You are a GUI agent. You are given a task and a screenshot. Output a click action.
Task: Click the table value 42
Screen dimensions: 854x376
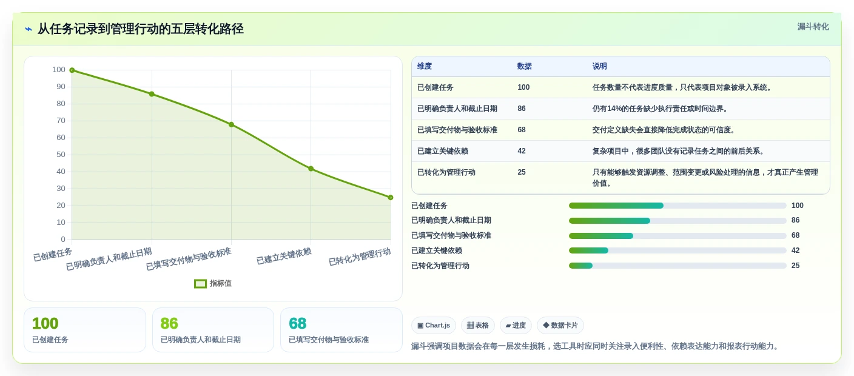point(522,151)
